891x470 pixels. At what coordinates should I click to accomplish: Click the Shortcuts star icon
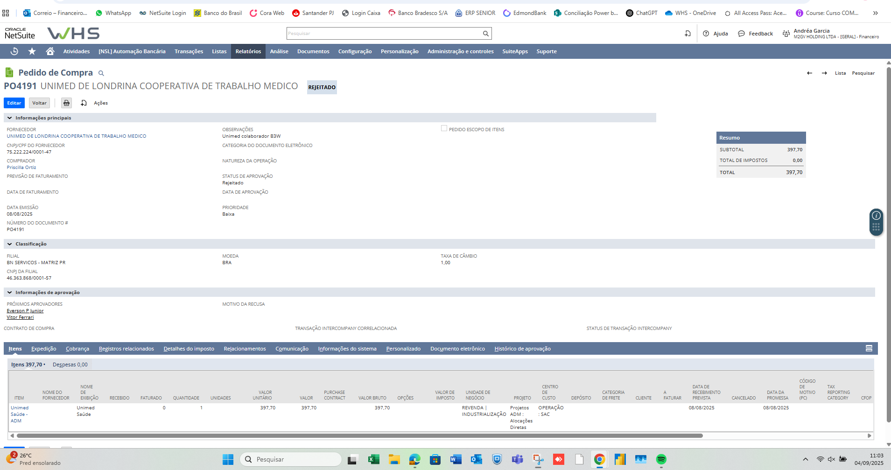coord(32,51)
